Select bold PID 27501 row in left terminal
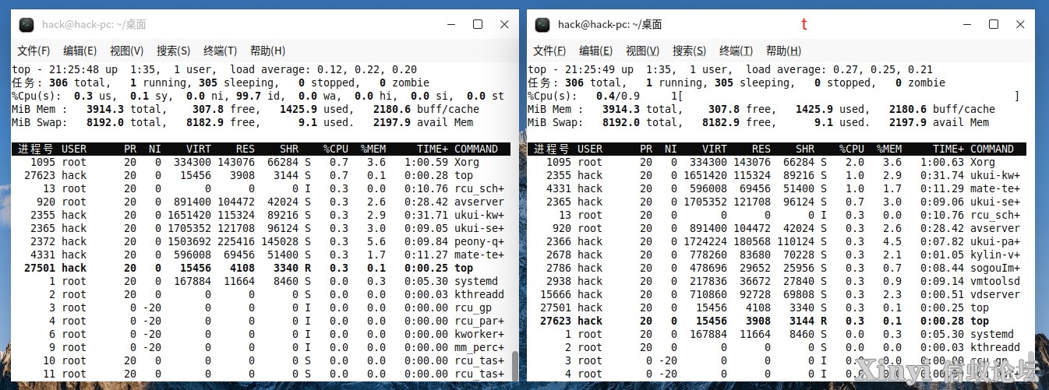The width and height of the screenshot is (1049, 390). click(261, 268)
